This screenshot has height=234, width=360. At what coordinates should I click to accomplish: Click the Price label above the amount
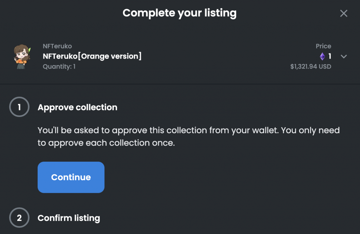(323, 46)
